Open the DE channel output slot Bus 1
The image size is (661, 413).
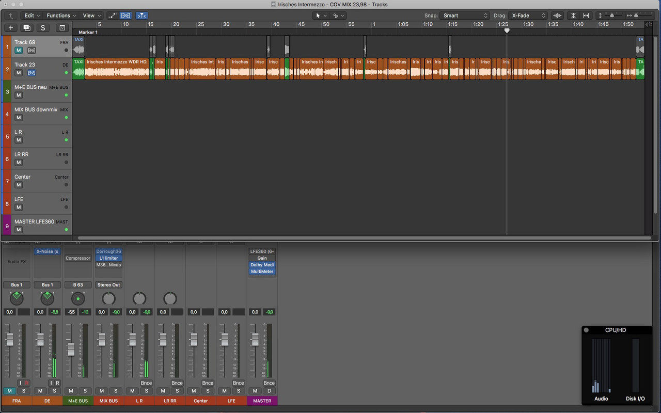pyautogui.click(x=47, y=284)
